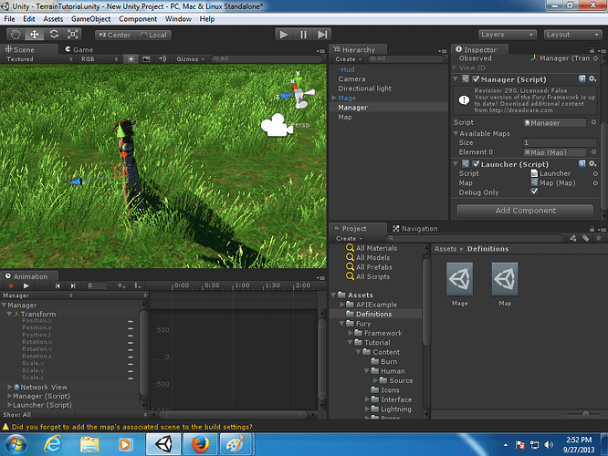Screen dimensions: 608x456
Task: Open the RGB render mode dropdown
Action: pyautogui.click(x=100, y=59)
